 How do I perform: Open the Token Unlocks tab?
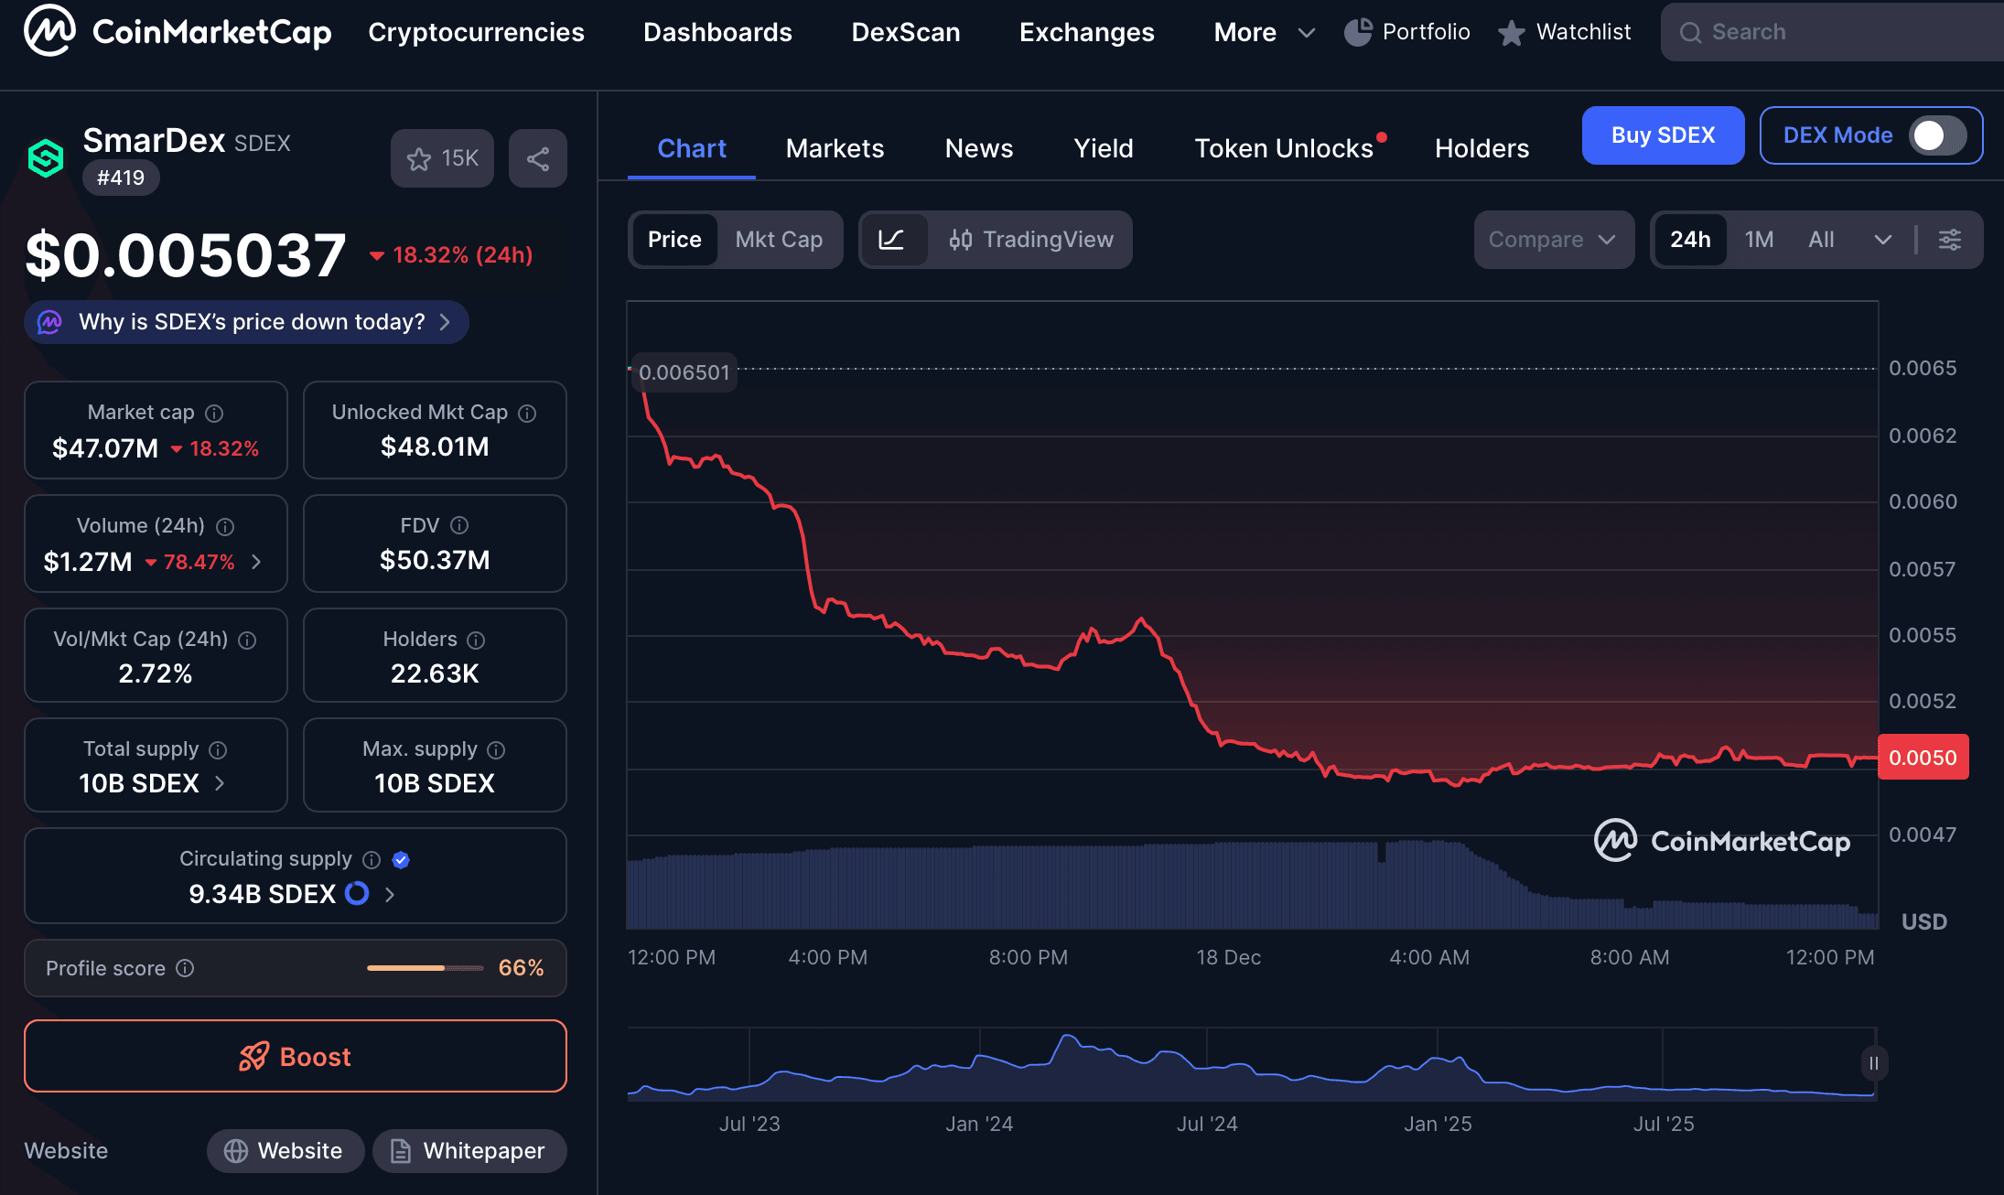[x=1285, y=147]
